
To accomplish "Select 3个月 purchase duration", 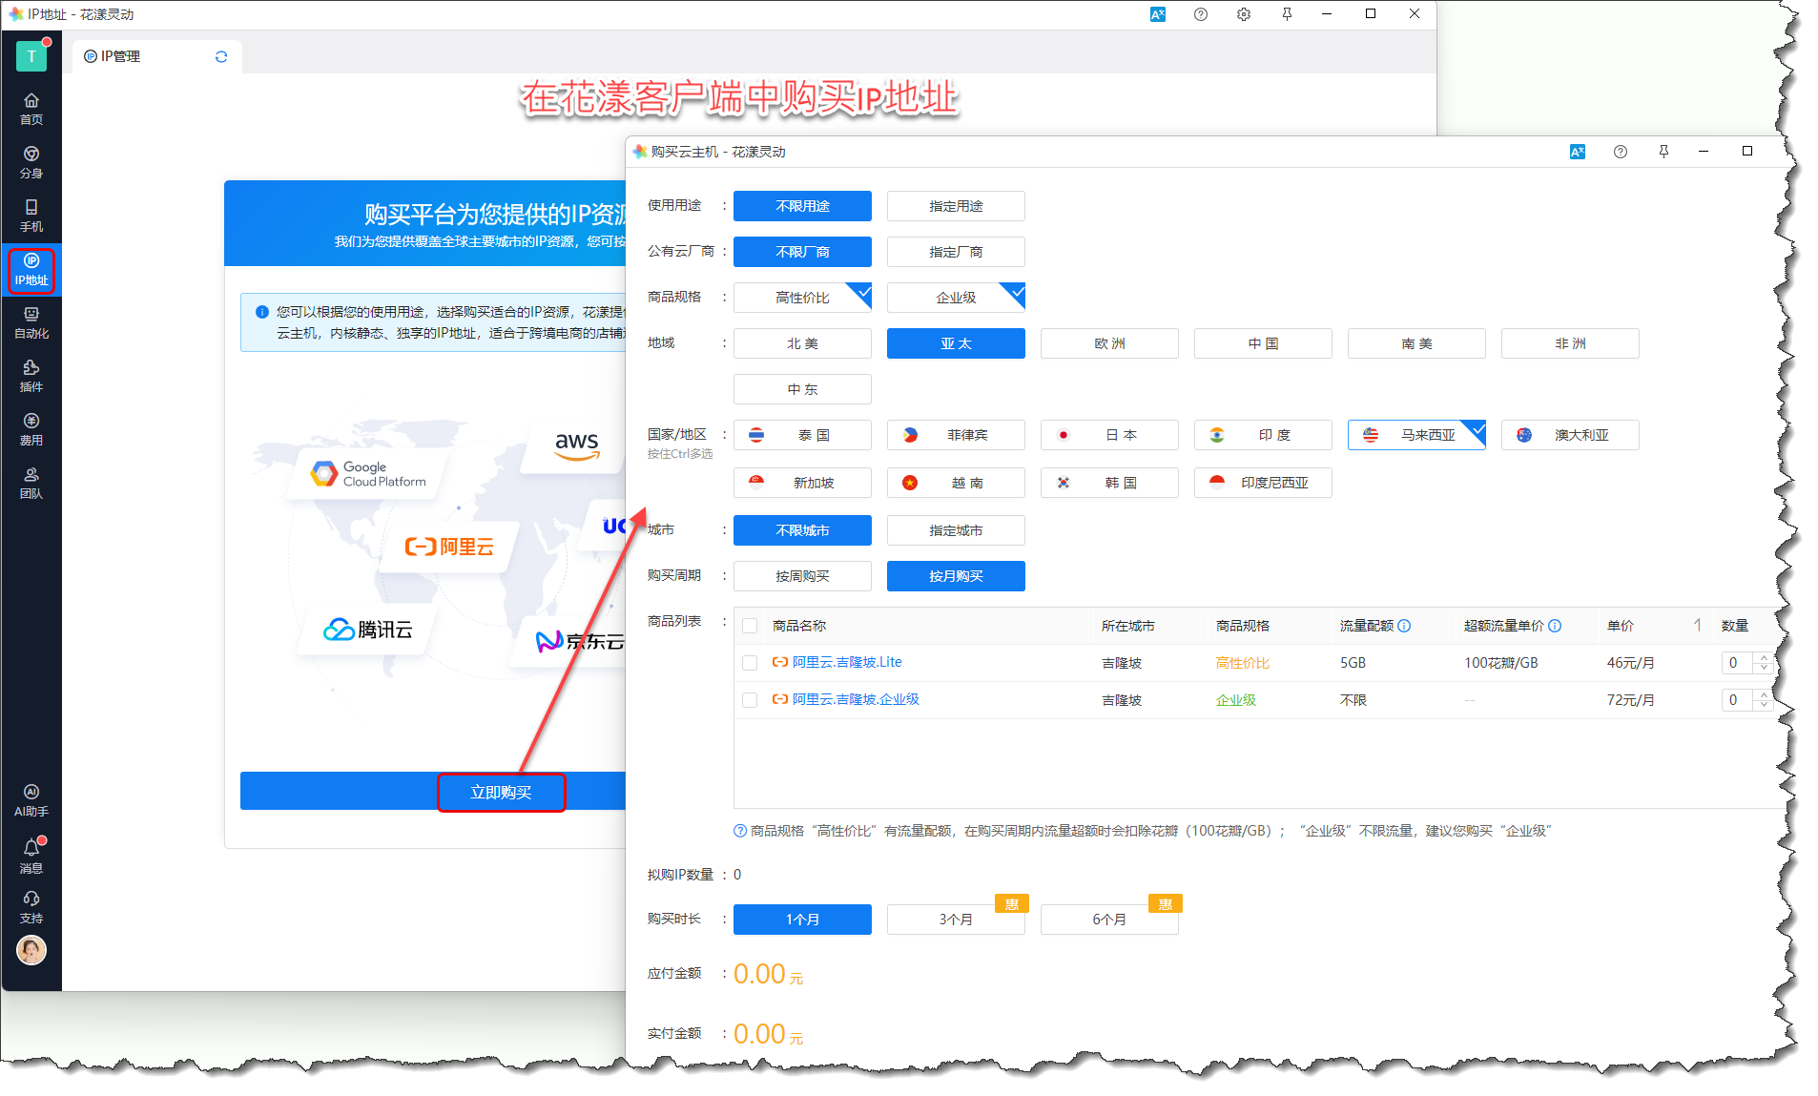I will pos(956,920).
